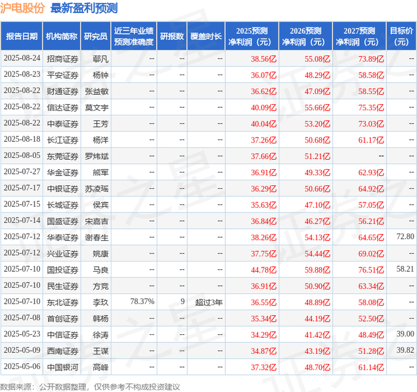
Task: Click analyst name 罗炜斌
Action: (x=97, y=156)
